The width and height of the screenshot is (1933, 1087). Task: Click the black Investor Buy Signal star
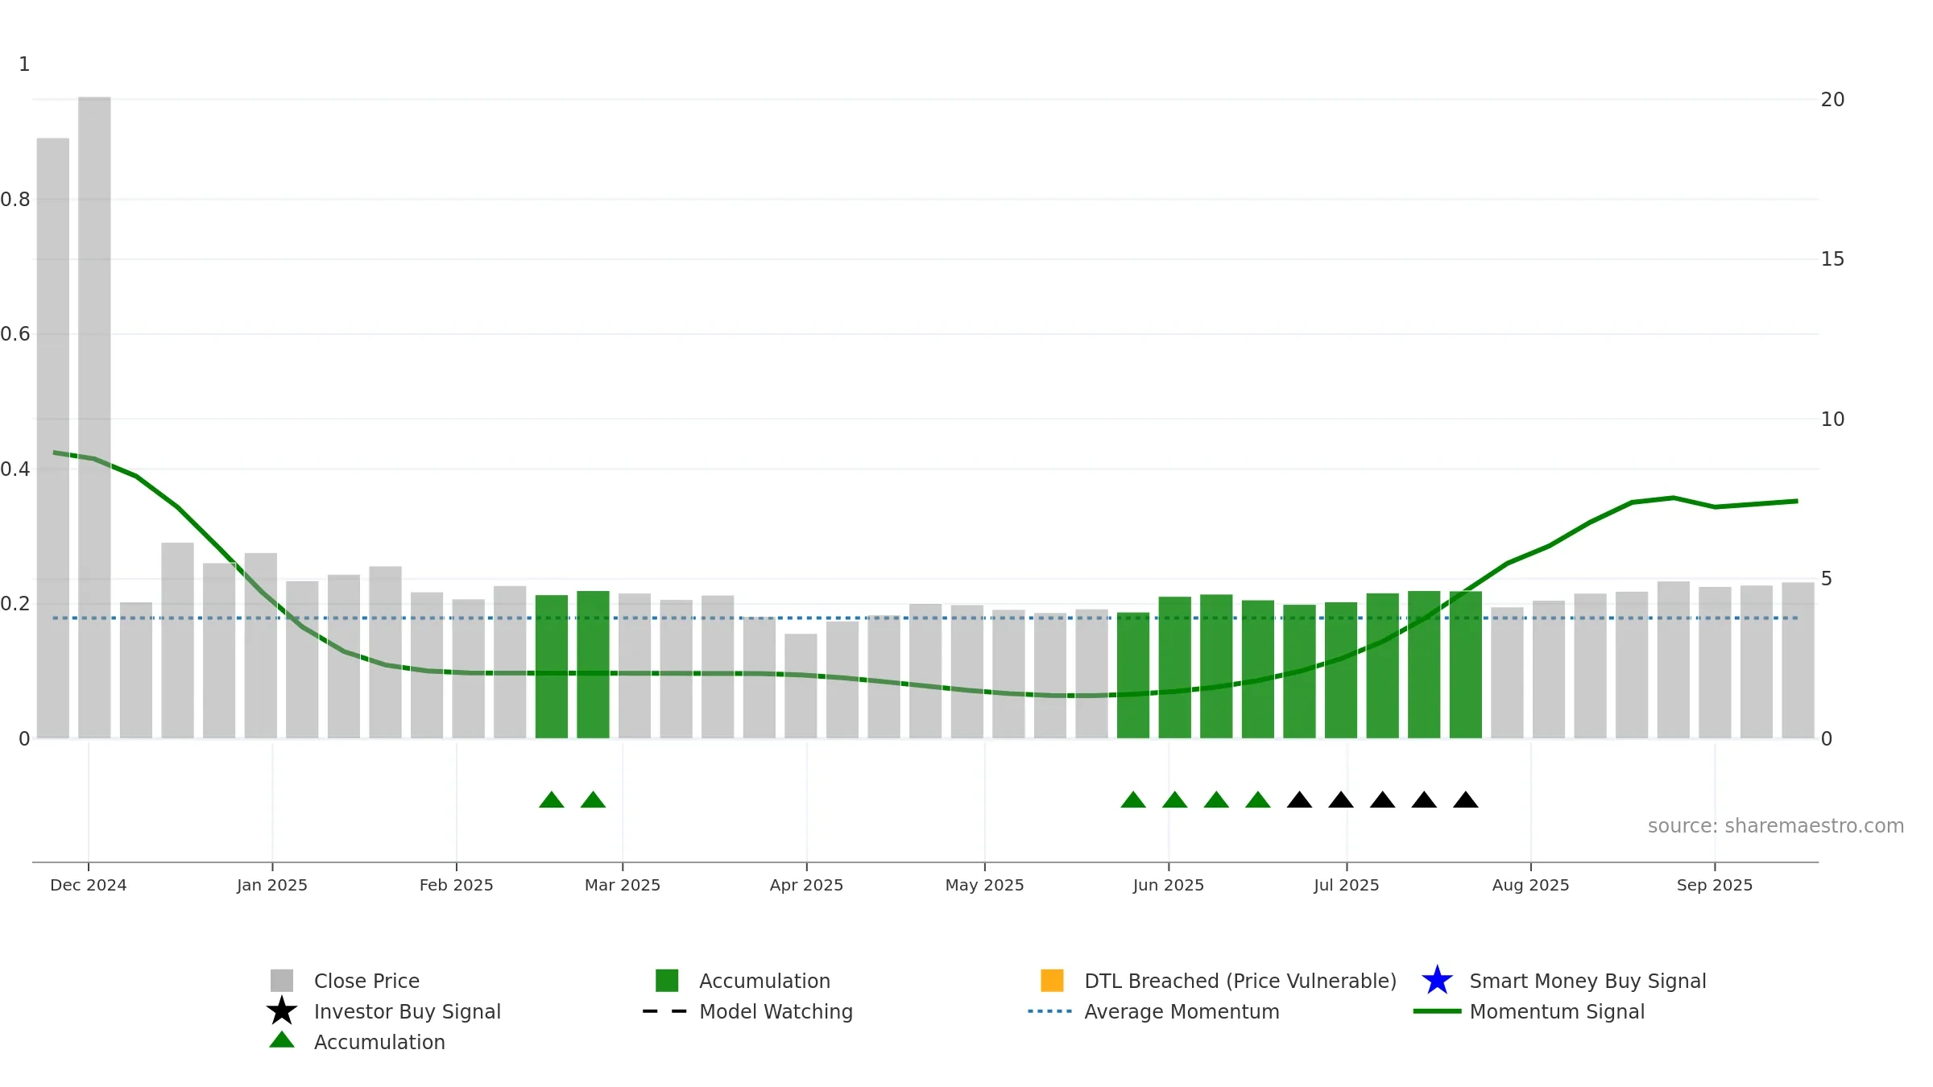pos(282,1011)
